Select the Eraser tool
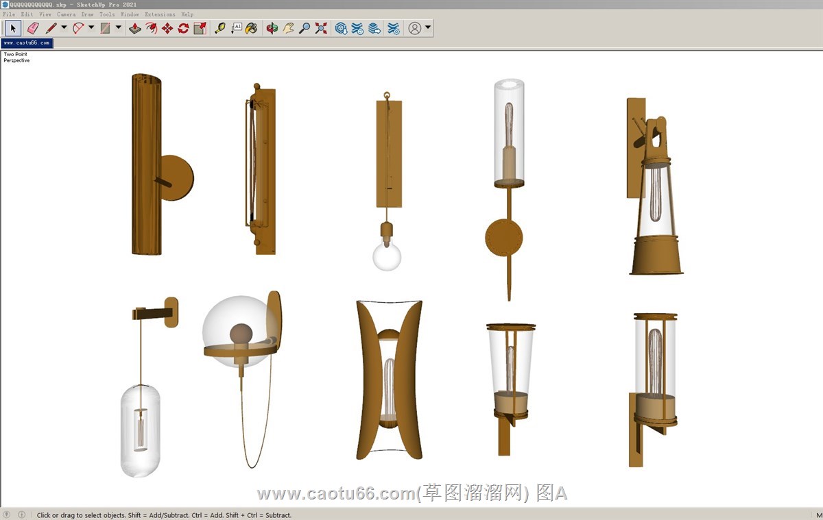 pos(32,28)
